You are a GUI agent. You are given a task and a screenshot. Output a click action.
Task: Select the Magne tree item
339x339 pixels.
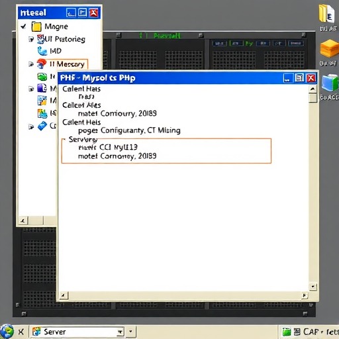coord(56,26)
